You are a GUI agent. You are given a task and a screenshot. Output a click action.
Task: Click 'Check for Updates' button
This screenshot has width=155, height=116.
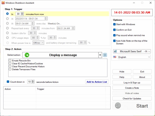[132, 98]
